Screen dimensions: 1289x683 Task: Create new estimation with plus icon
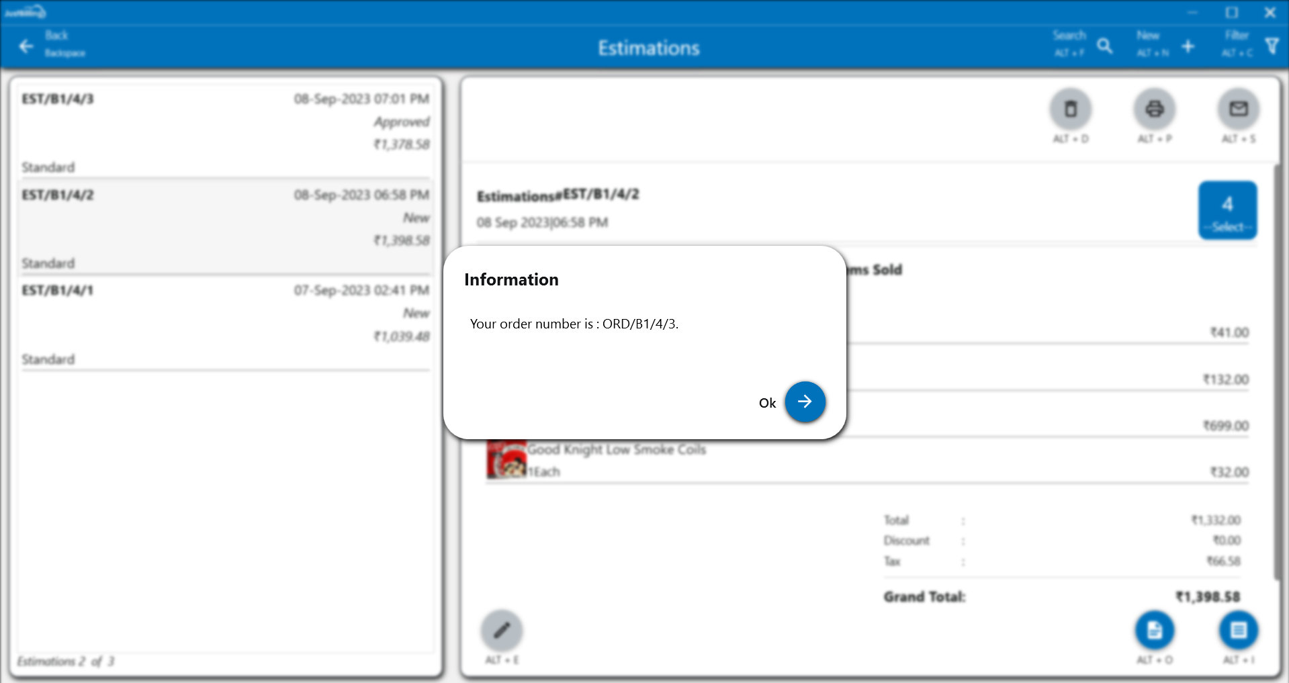[x=1188, y=46]
